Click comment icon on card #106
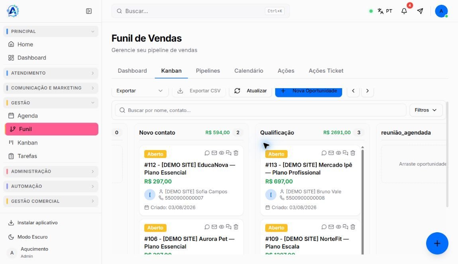458x264 pixels. click(207, 227)
